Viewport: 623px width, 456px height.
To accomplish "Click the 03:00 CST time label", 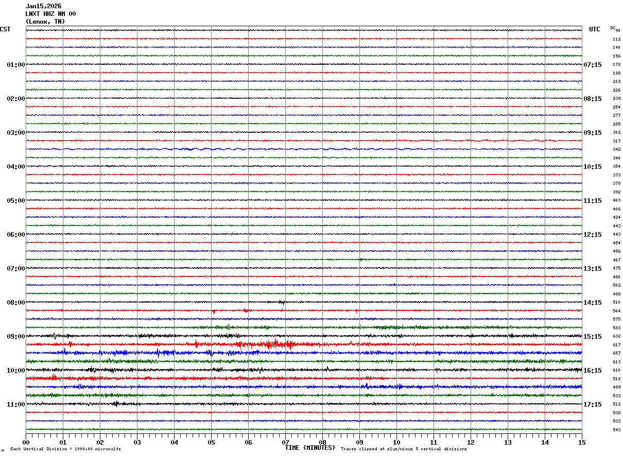I will [x=15, y=133].
